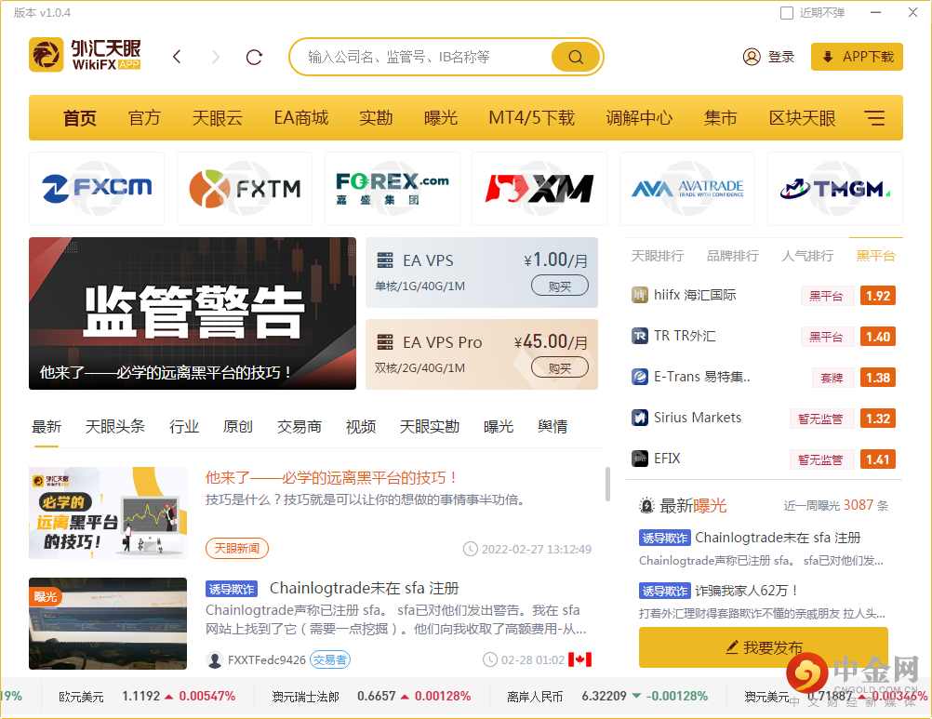The height and width of the screenshot is (719, 932).
Task: Click the TR外汇 logo icon
Action: [640, 337]
